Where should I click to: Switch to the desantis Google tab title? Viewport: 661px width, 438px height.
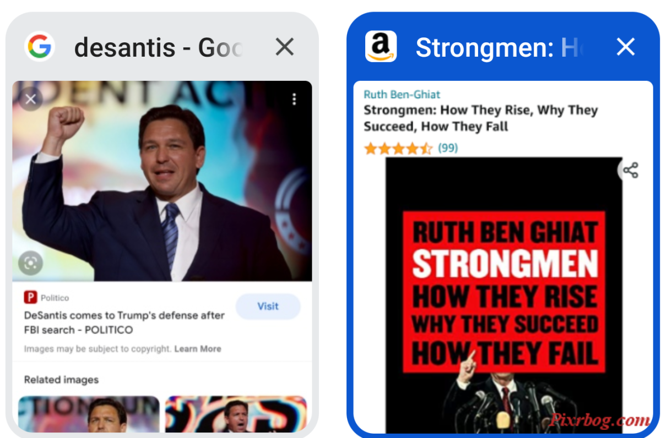pyautogui.click(x=159, y=48)
